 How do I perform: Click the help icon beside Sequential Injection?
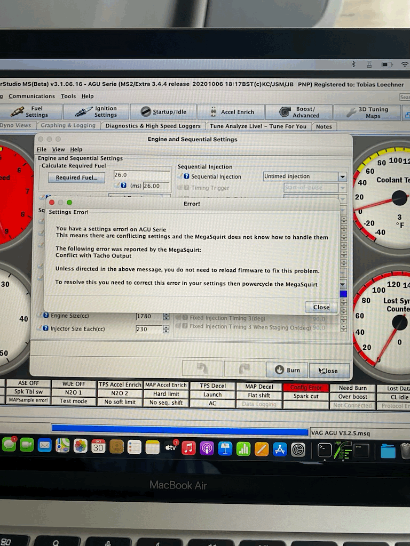(186, 176)
